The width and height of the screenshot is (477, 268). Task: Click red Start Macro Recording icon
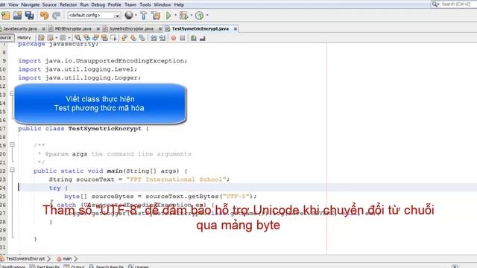point(174,38)
